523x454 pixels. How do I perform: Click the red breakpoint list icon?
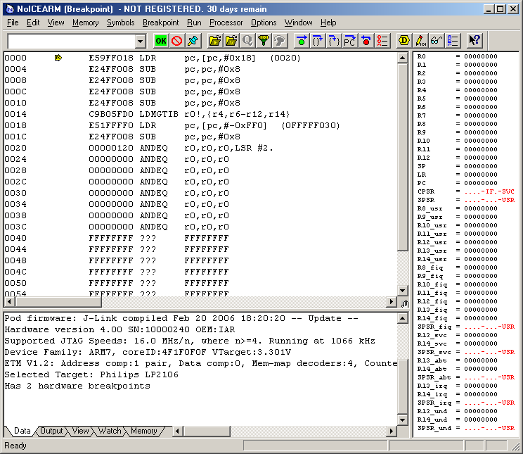[x=382, y=41]
